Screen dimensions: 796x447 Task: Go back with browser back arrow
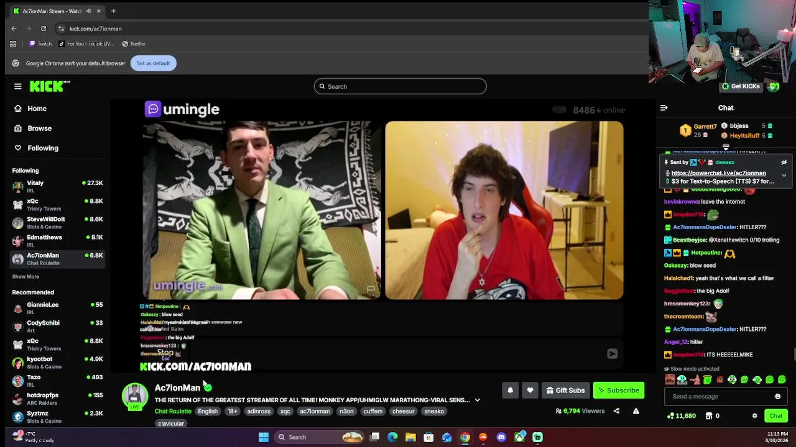14,29
